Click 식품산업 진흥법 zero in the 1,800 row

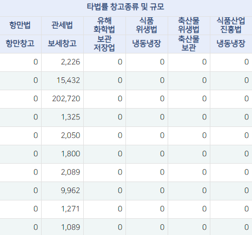(x=247, y=154)
